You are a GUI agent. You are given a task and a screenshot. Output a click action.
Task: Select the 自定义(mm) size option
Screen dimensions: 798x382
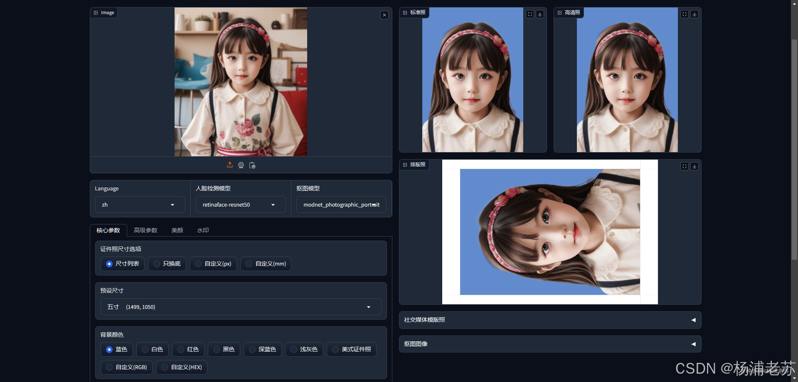(266, 264)
